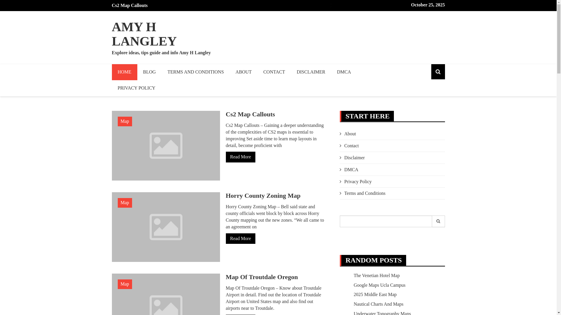Open the Map Of Troutdale Oregon title

pyautogui.click(x=262, y=277)
